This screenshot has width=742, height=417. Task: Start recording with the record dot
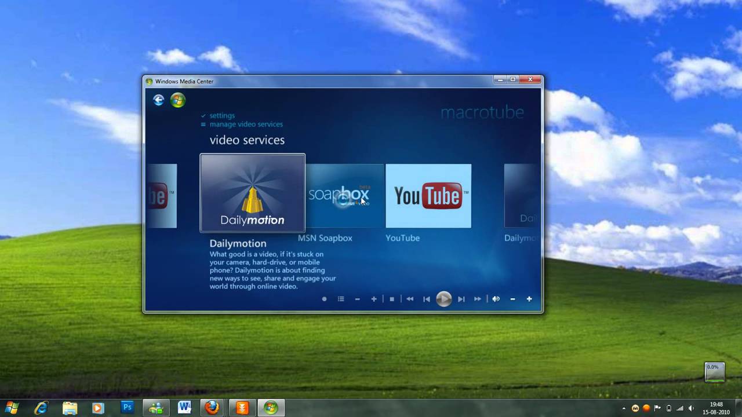tap(325, 299)
